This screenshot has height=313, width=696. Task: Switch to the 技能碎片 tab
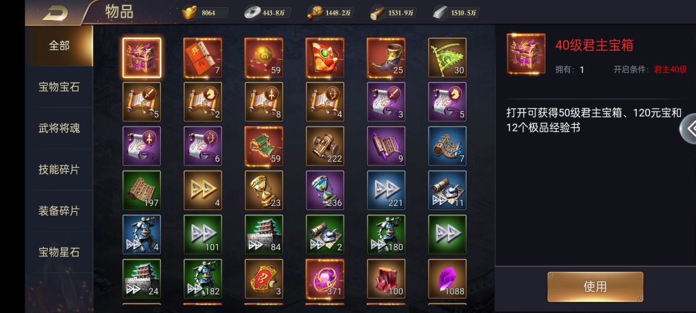(x=59, y=169)
